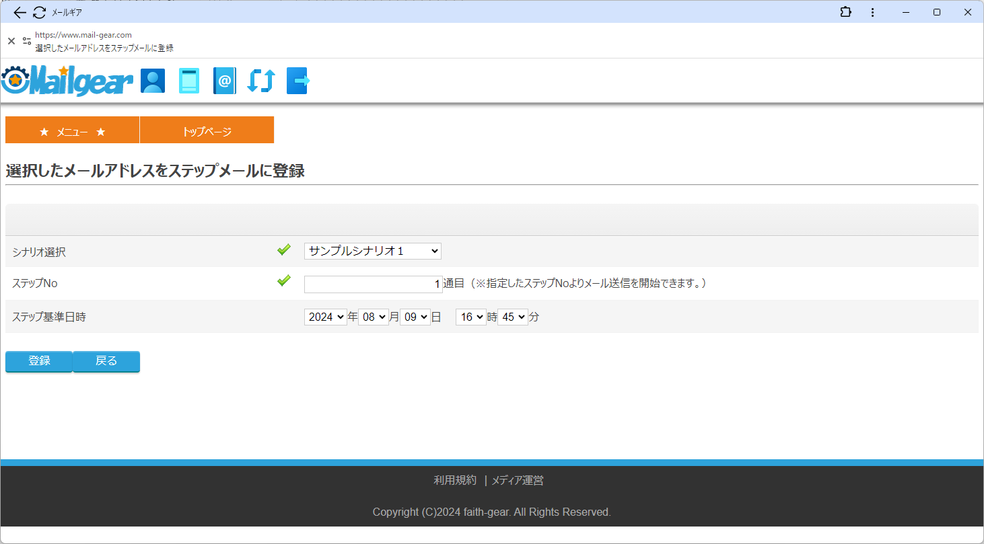Screen dimensions: 984x544
Task: Click the green checkmark beside シナリオ選択
Action: 284,249
